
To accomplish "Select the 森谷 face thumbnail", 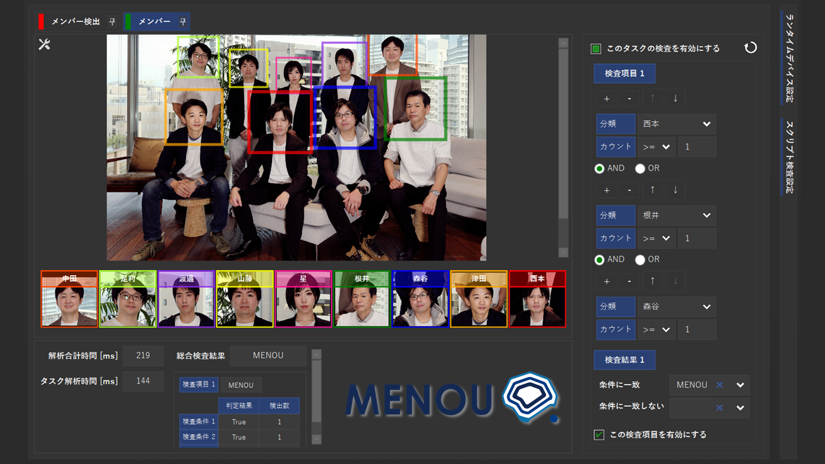I will 421,299.
